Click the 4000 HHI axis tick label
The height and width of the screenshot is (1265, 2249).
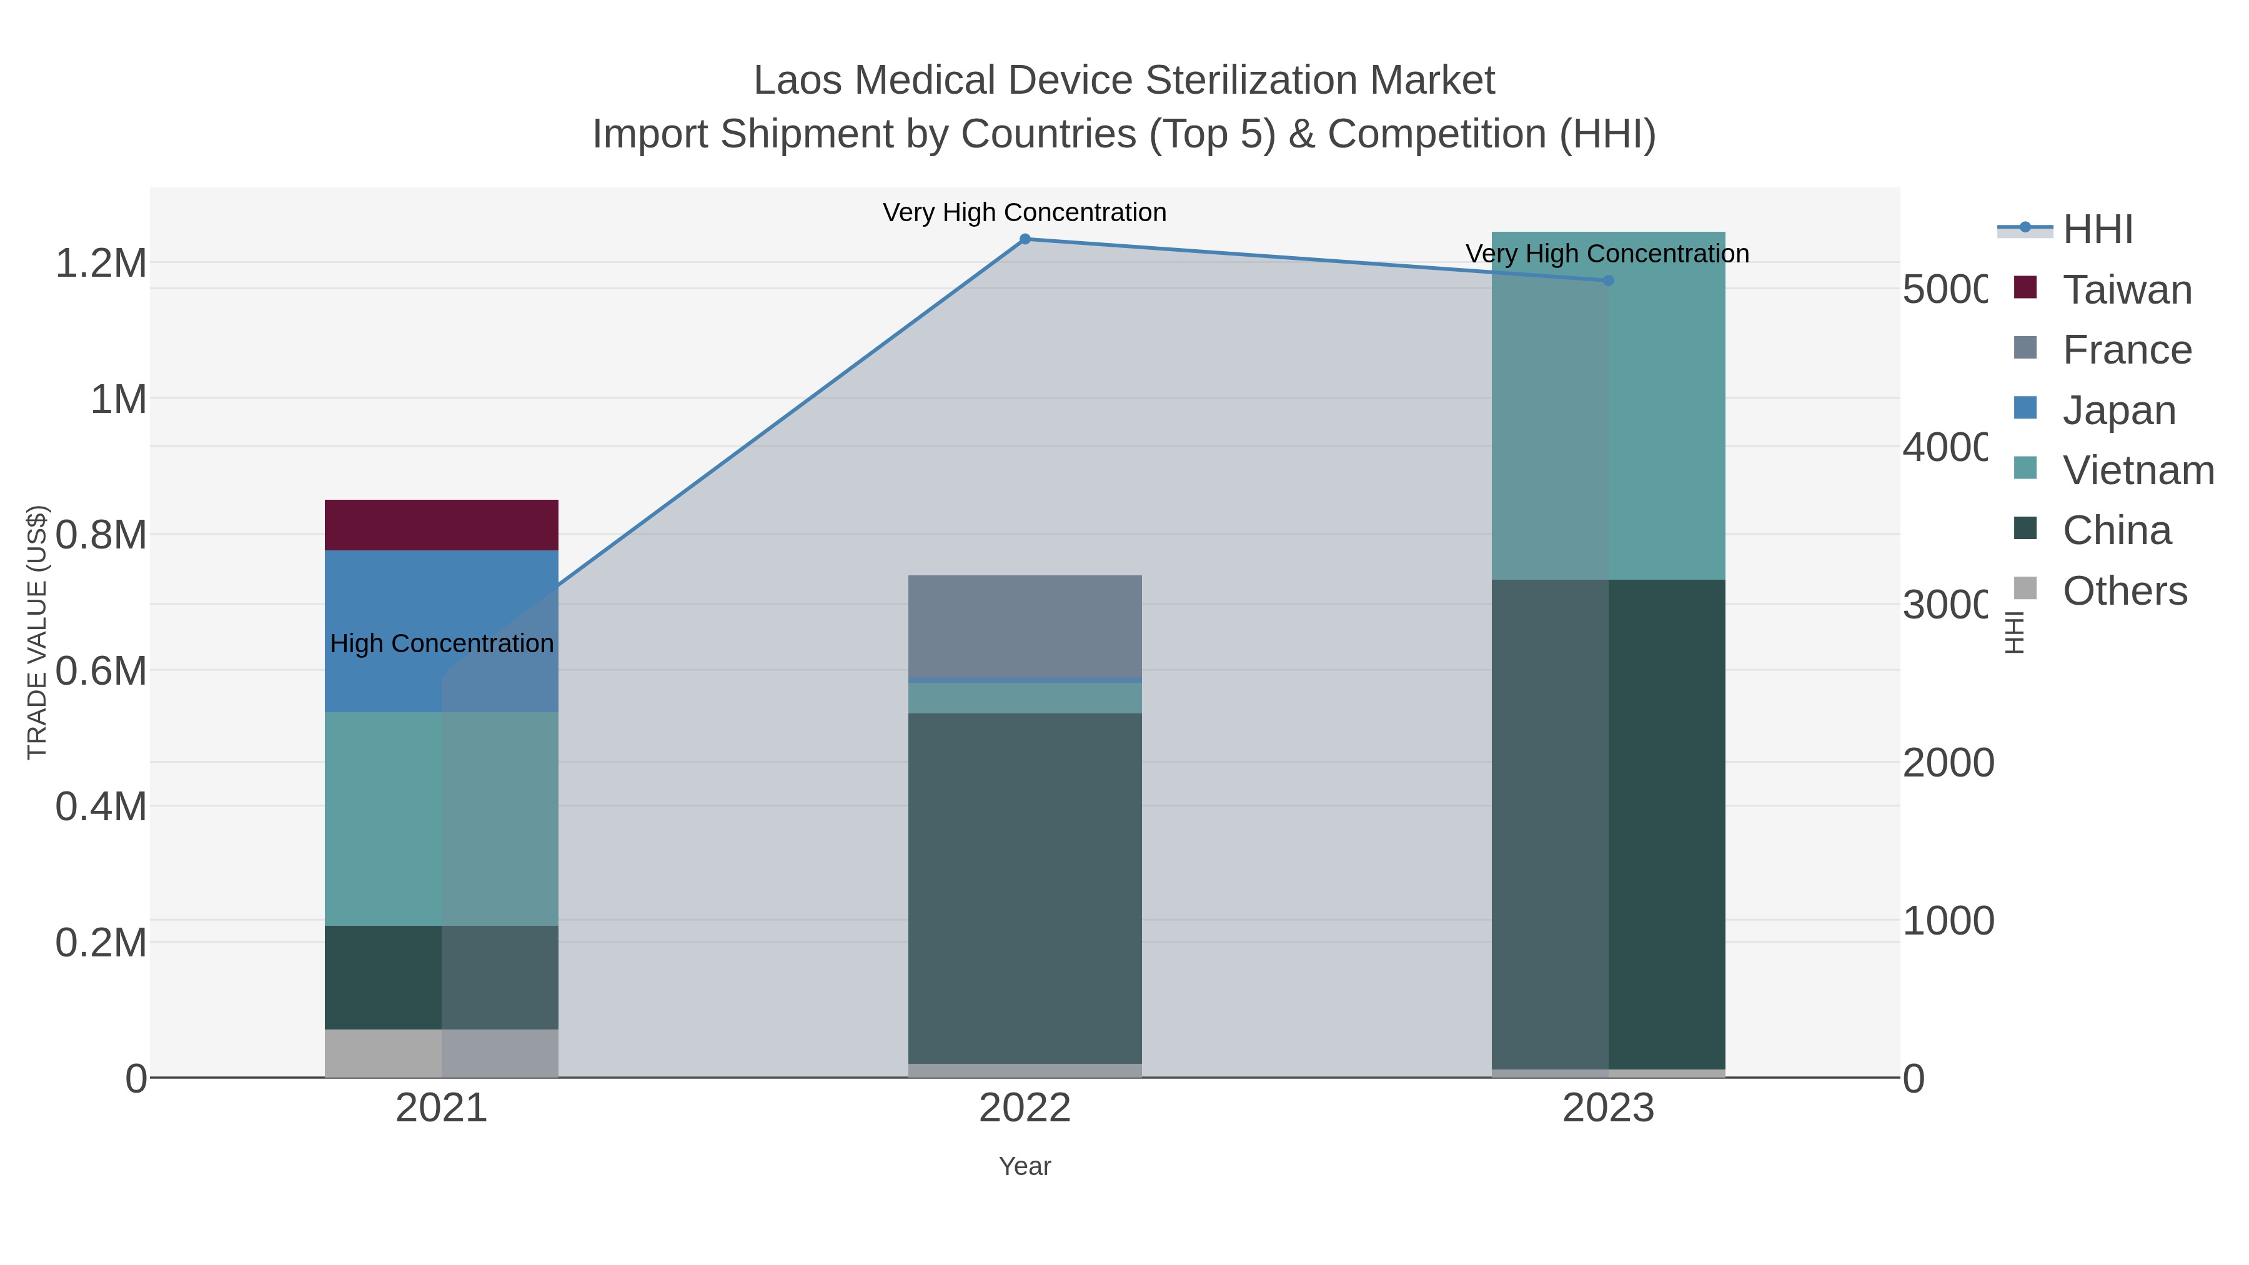point(1945,448)
